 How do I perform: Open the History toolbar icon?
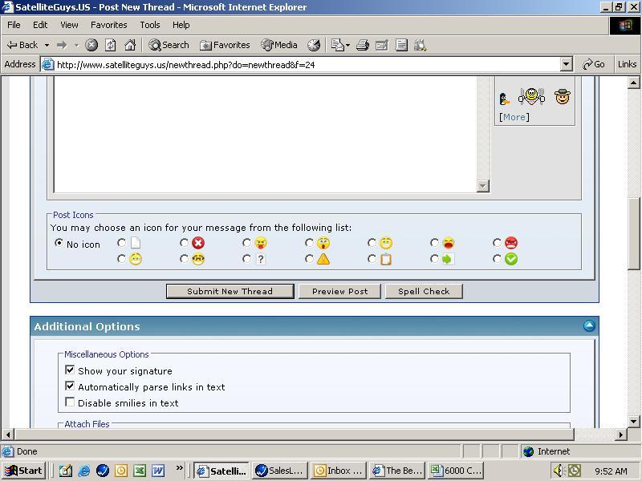(x=314, y=45)
